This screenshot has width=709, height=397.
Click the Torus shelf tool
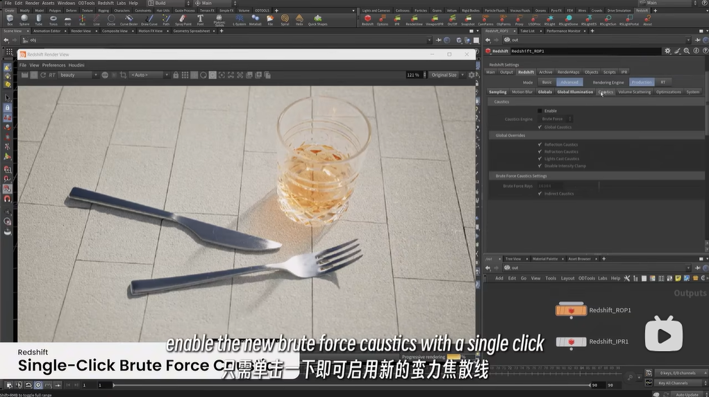click(53, 20)
